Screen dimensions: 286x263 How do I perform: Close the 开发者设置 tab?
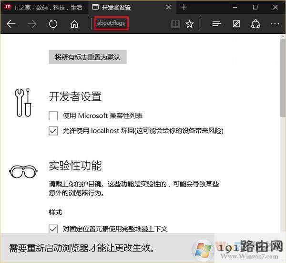click(167, 7)
